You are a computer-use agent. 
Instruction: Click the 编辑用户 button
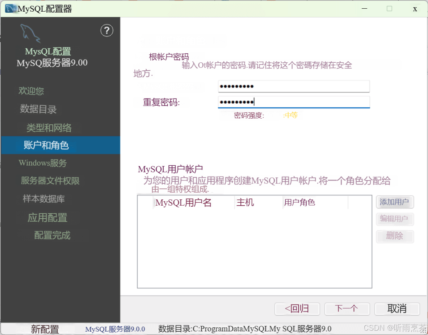coord(395,219)
